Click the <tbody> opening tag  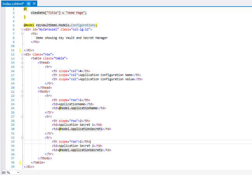click(44, 92)
